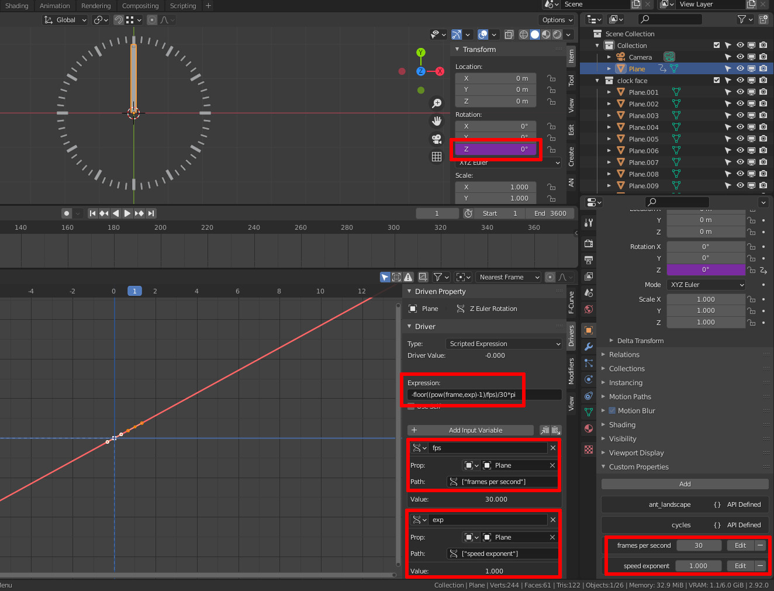Remove the fps driver variable

553,448
